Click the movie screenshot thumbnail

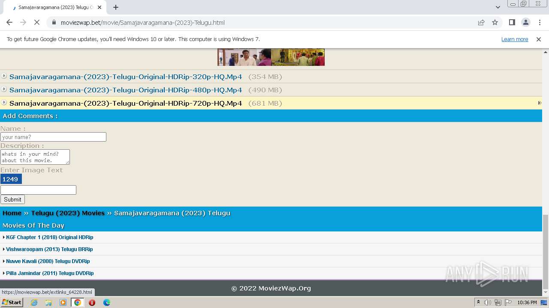pos(271,57)
